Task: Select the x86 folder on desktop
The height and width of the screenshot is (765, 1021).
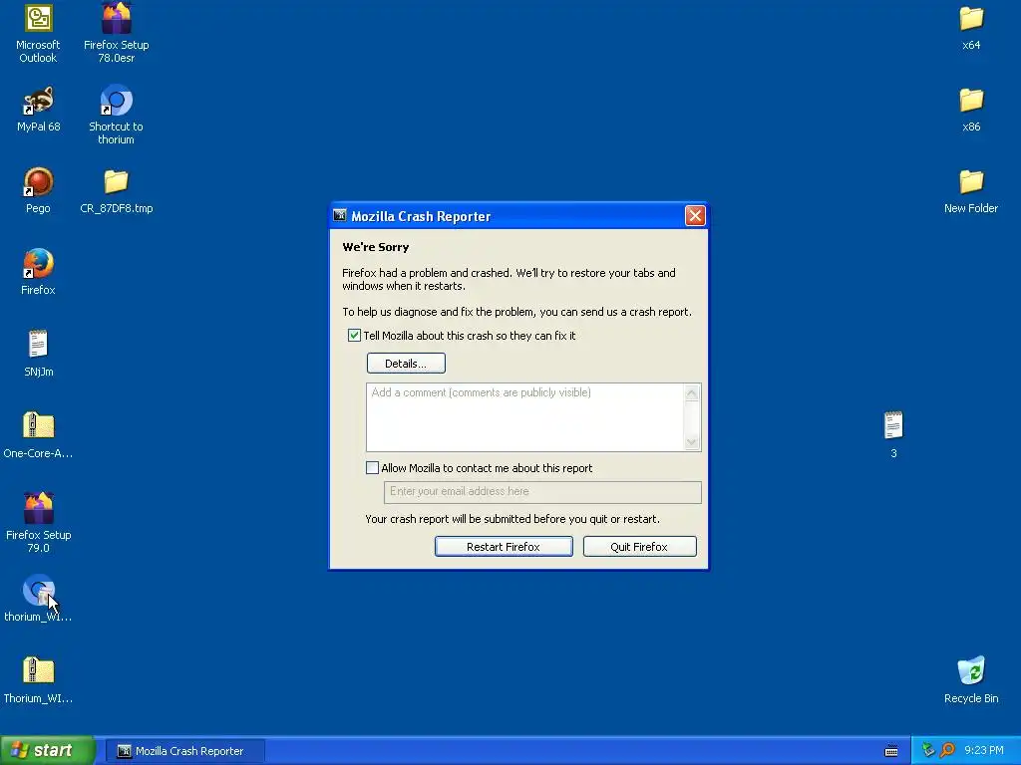Action: 971,101
